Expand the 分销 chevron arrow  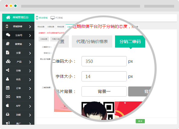(x=30, y=71)
